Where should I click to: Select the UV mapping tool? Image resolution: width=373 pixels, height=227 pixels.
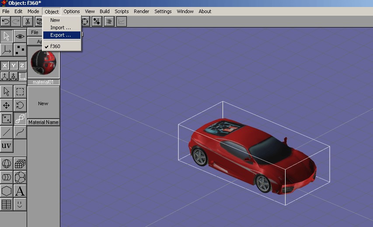pos(7,145)
